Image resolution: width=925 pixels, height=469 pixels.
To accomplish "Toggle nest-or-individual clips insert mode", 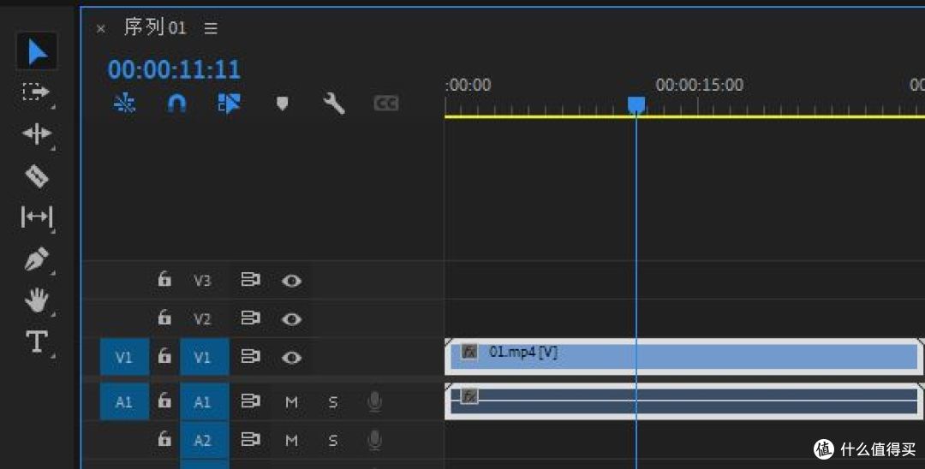I will (x=124, y=103).
